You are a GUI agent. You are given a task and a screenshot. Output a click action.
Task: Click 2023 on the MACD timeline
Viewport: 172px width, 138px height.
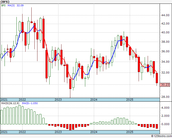(x=58, y=132)
